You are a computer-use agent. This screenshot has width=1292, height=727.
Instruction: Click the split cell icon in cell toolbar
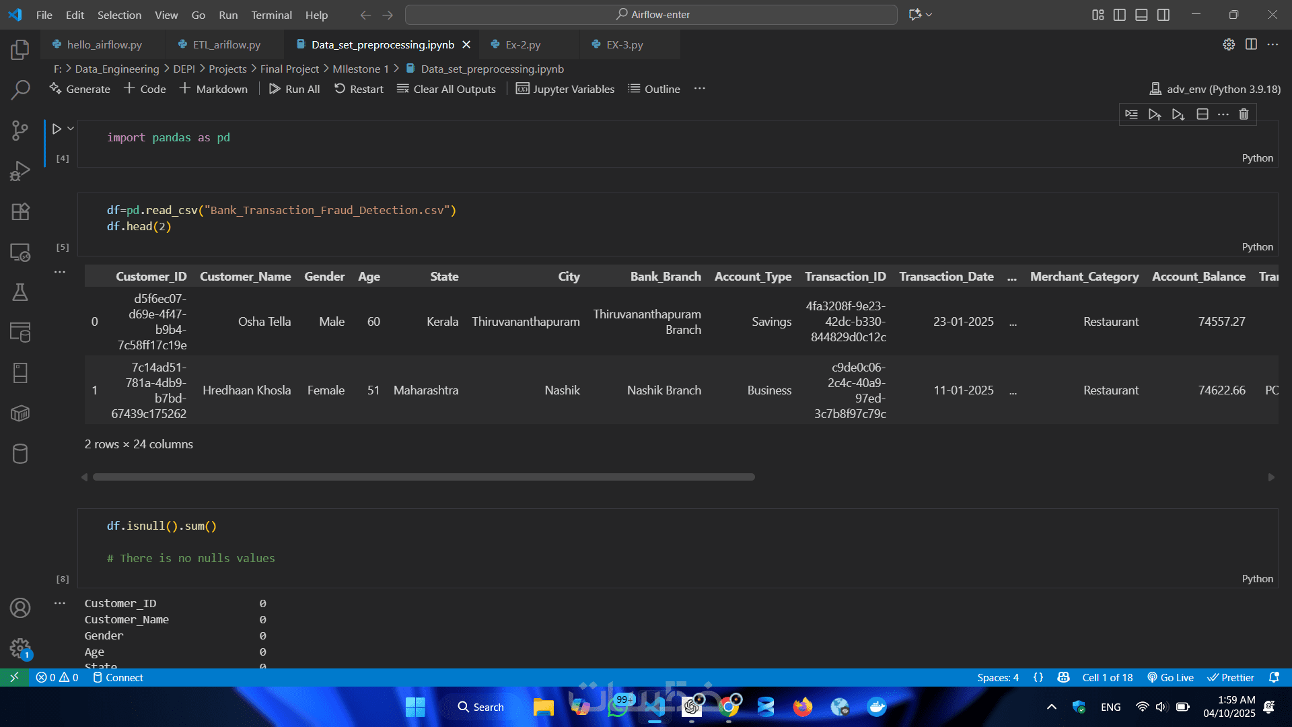[1202, 114]
